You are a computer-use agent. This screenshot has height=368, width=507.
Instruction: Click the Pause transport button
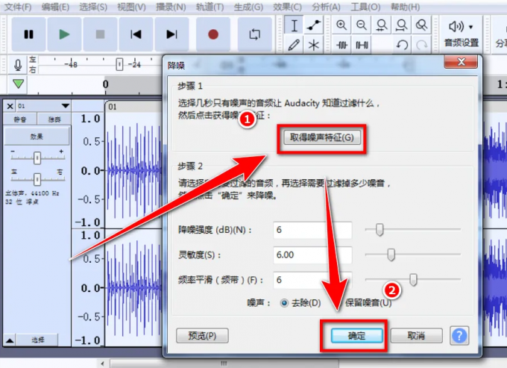tap(28, 34)
